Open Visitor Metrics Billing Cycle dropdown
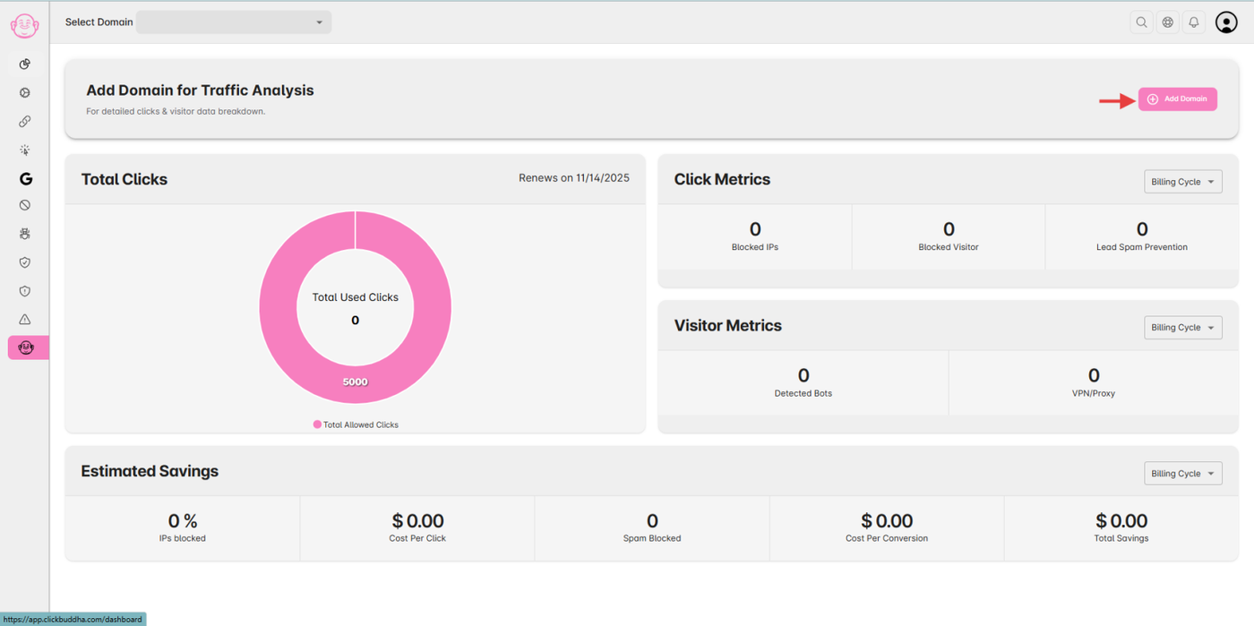 tap(1183, 328)
